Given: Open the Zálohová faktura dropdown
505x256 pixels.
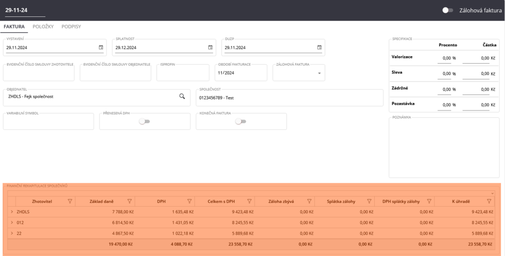Looking at the screenshot, I should tap(319, 73).
